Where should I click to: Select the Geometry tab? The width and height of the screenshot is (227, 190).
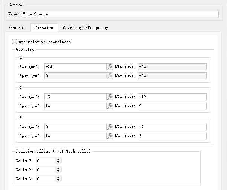pos(44,28)
